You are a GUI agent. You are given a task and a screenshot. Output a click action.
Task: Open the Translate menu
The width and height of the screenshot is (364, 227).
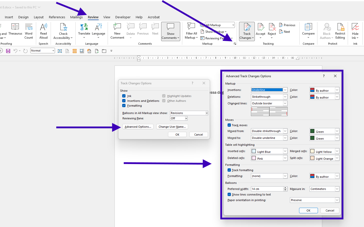(84, 31)
